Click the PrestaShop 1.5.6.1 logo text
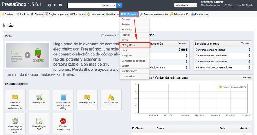The image size is (257, 135). click(x=22, y=4)
